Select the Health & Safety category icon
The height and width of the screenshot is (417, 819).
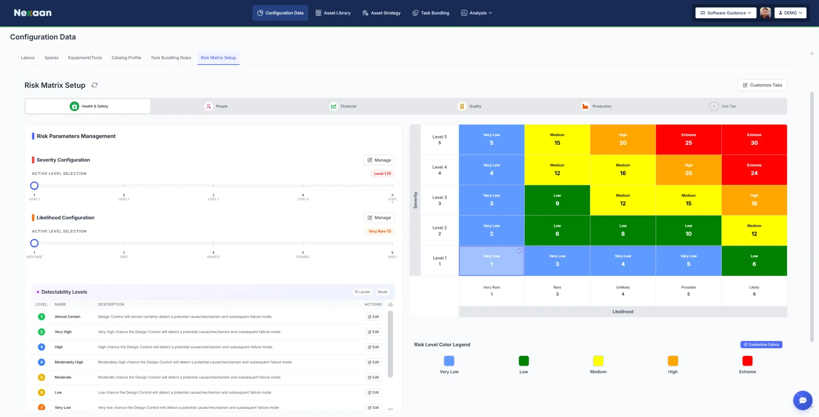tap(74, 106)
